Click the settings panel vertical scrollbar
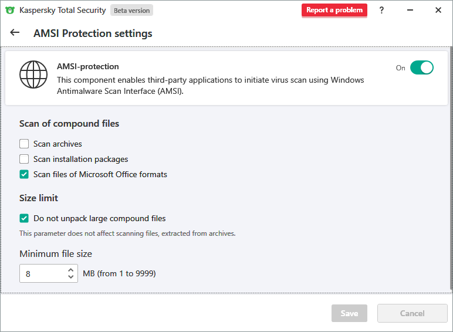 (x=451, y=169)
